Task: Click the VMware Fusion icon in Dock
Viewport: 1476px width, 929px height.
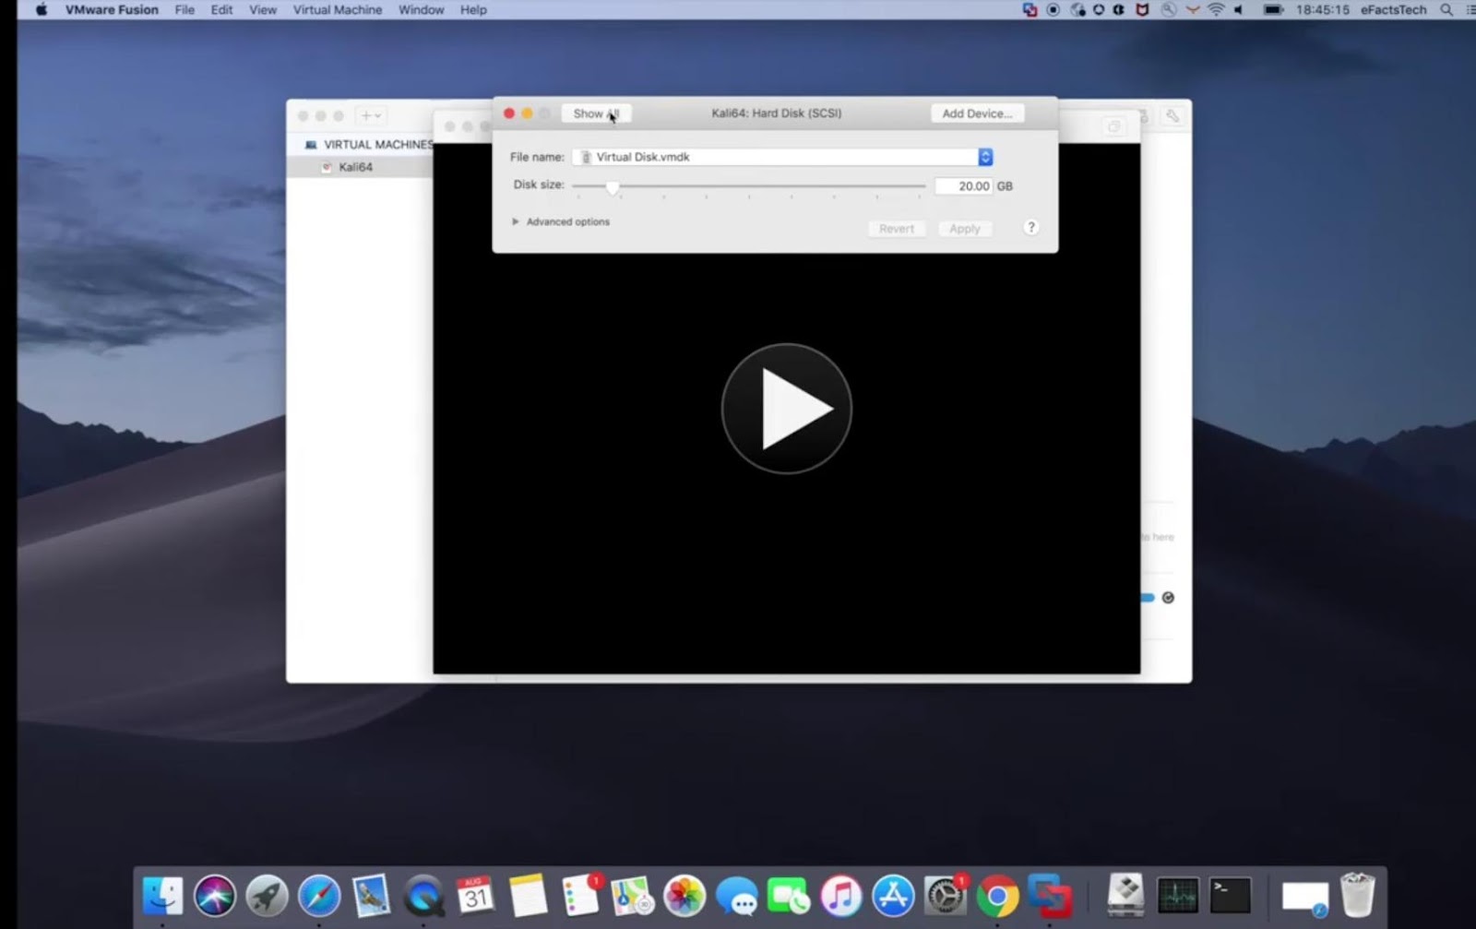Action: tap(1050, 896)
